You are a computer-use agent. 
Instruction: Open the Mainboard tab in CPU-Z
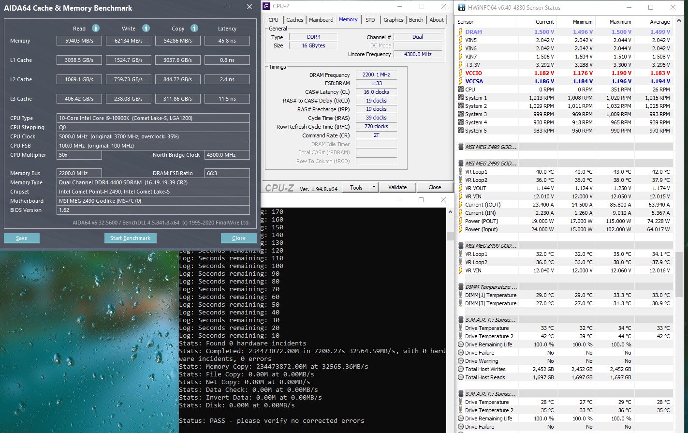(x=321, y=20)
